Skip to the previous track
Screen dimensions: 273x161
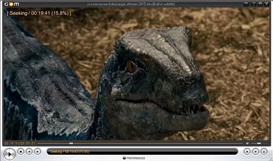click(29, 152)
